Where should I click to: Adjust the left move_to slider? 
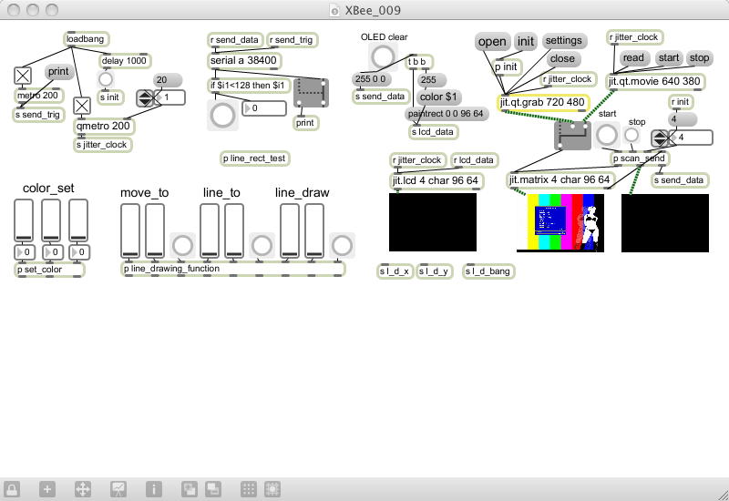pos(130,230)
